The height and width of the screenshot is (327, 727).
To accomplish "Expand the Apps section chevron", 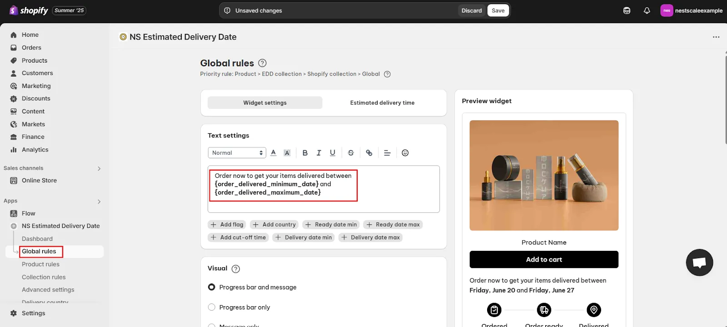I will tap(99, 201).
